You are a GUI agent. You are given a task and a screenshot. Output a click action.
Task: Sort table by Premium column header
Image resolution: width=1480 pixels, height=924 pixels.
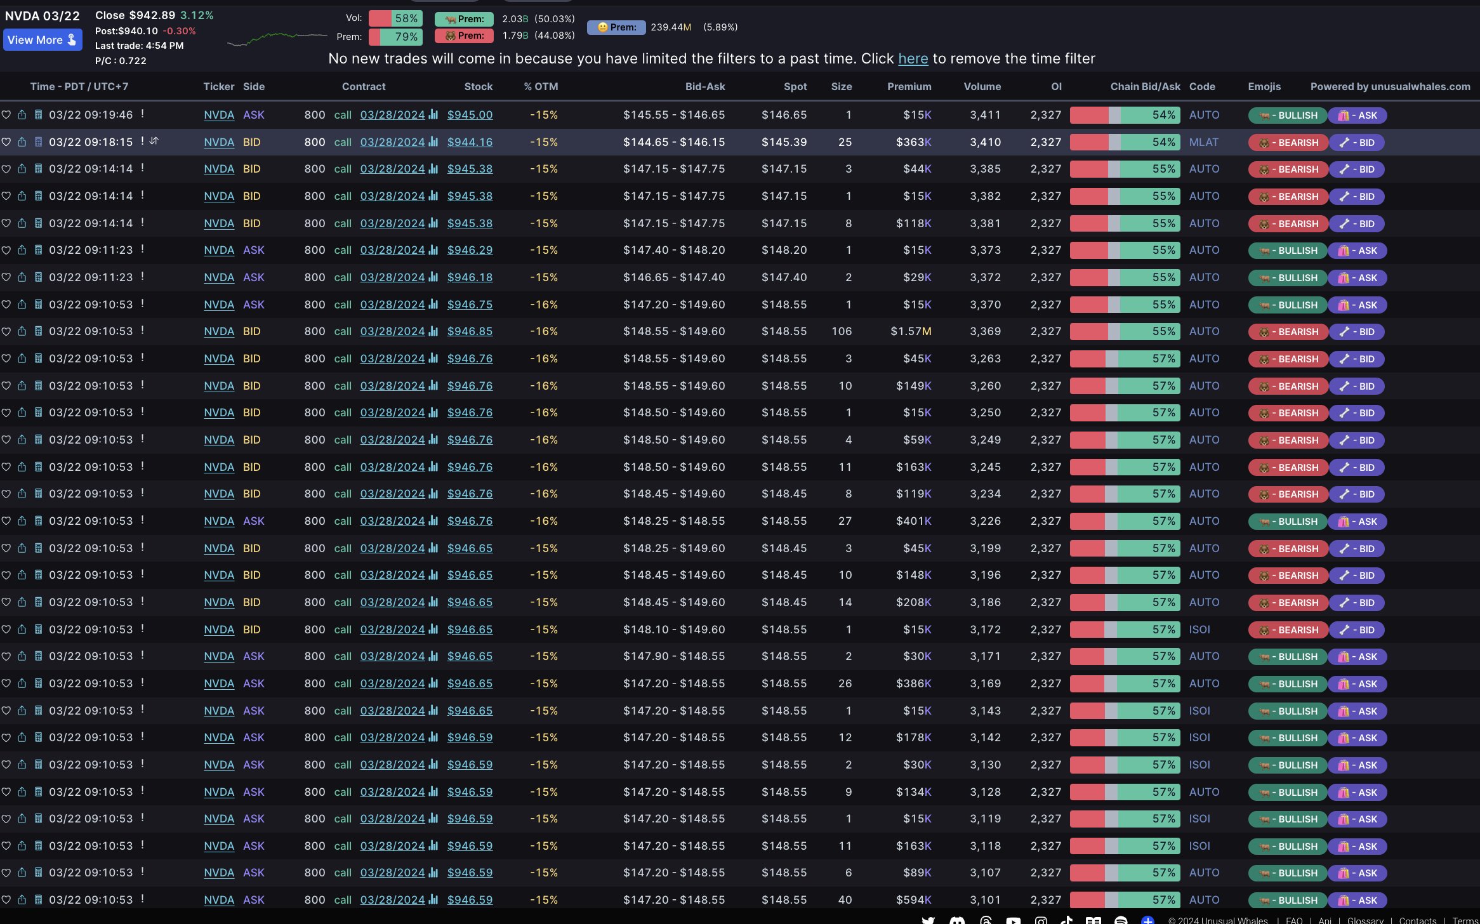tap(909, 86)
